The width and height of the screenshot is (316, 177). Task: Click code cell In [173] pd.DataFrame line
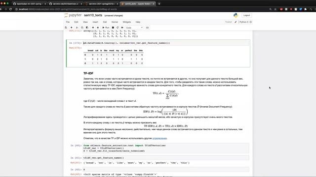tap(166, 43)
